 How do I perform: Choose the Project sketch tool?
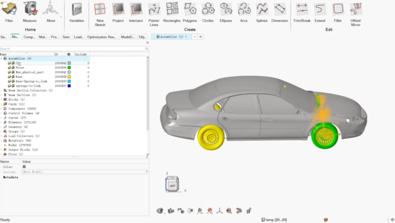[x=118, y=12]
